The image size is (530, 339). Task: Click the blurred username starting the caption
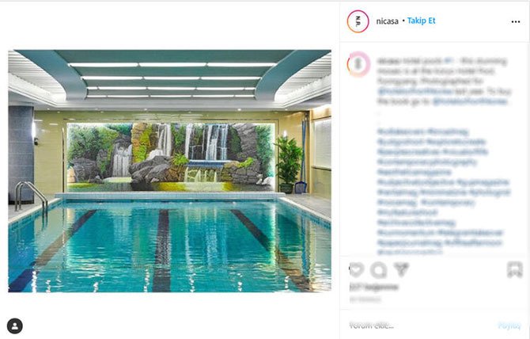[388, 61]
